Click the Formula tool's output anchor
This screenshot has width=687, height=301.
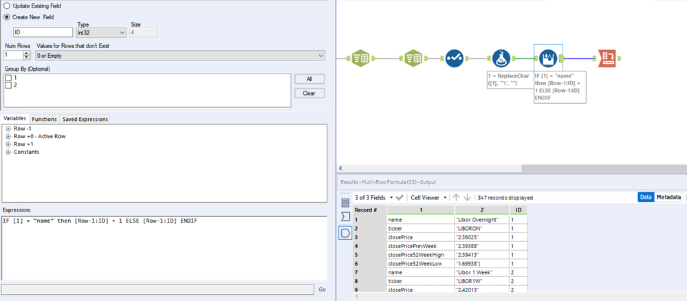[x=512, y=58]
